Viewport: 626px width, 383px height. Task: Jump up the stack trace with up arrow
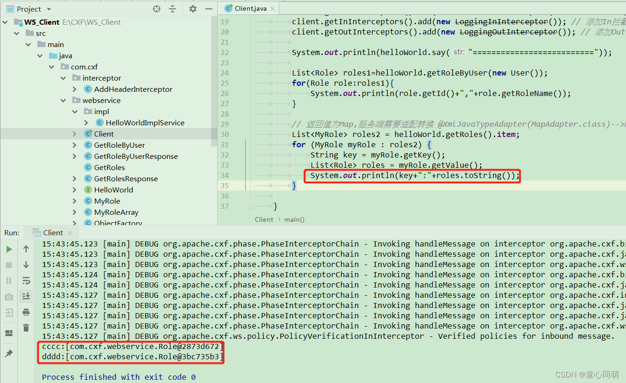pyautogui.click(x=26, y=249)
